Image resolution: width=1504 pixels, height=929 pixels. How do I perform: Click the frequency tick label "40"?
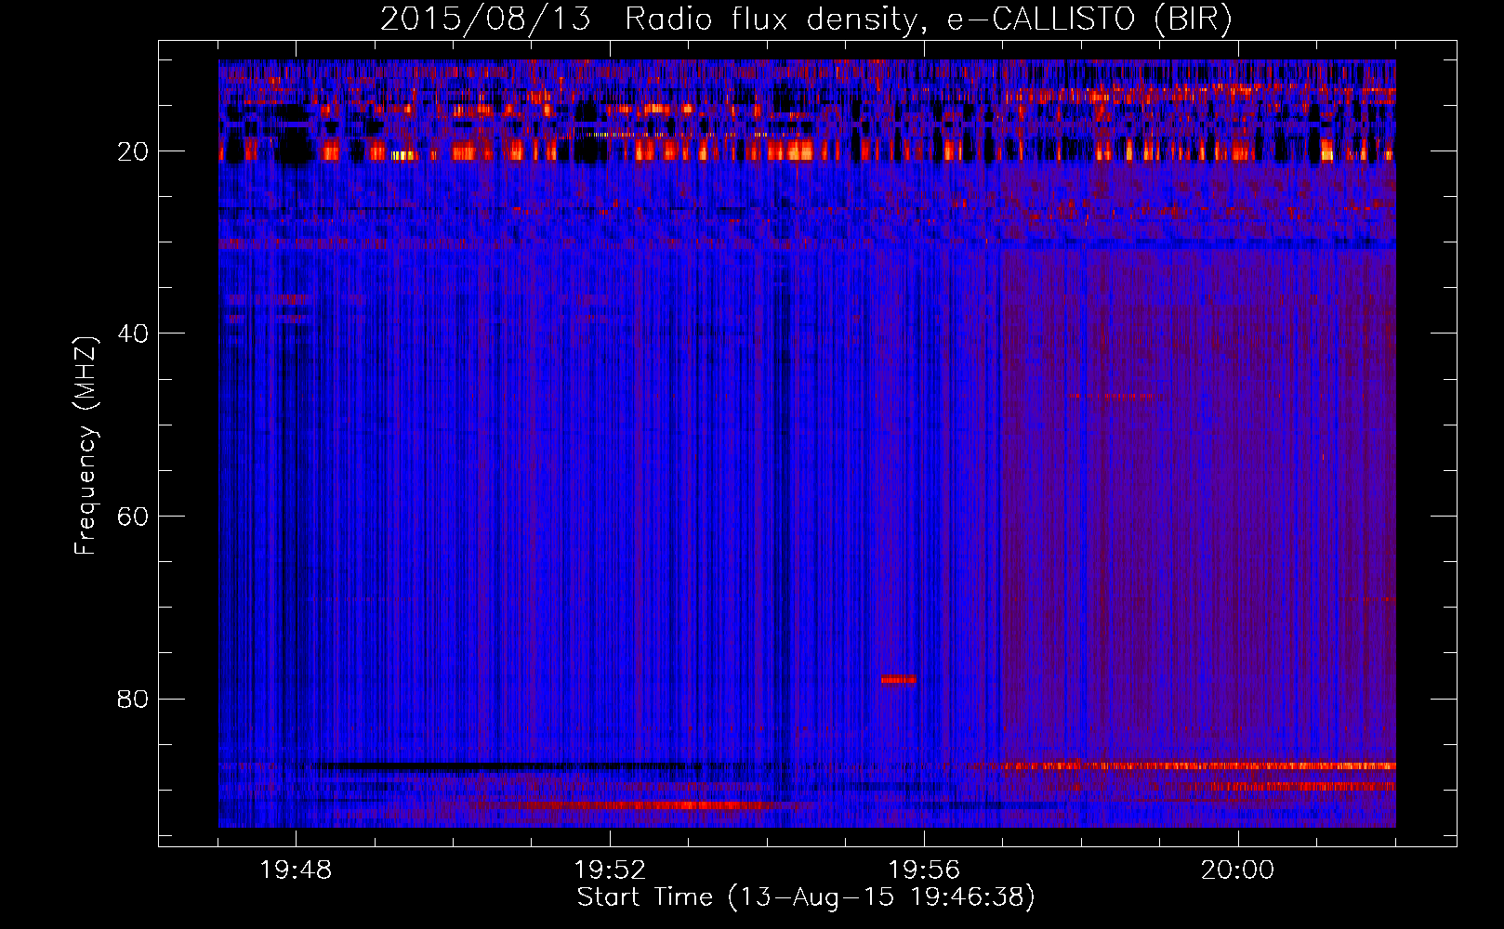point(133,334)
